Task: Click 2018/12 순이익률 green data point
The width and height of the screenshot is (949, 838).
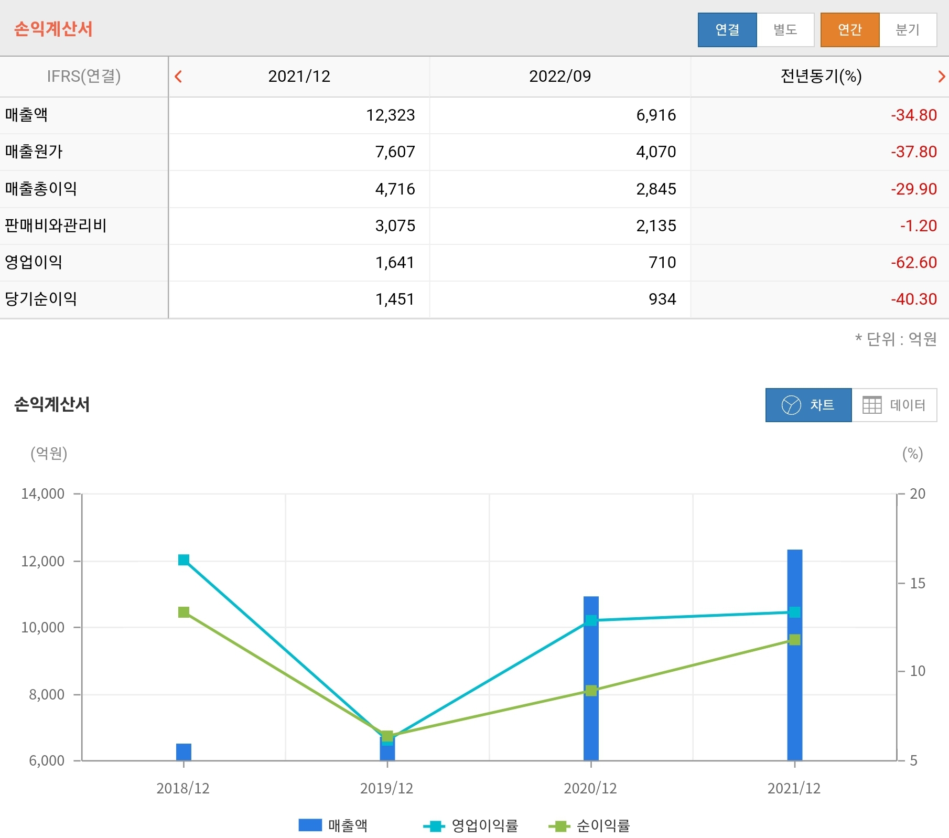Action: point(184,613)
